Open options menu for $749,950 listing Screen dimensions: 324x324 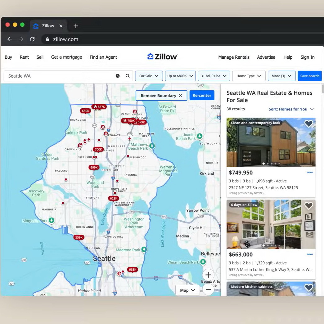tap(310, 173)
